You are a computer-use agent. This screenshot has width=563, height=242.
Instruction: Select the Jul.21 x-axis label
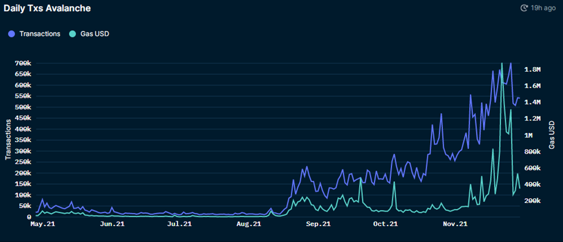[179, 224]
